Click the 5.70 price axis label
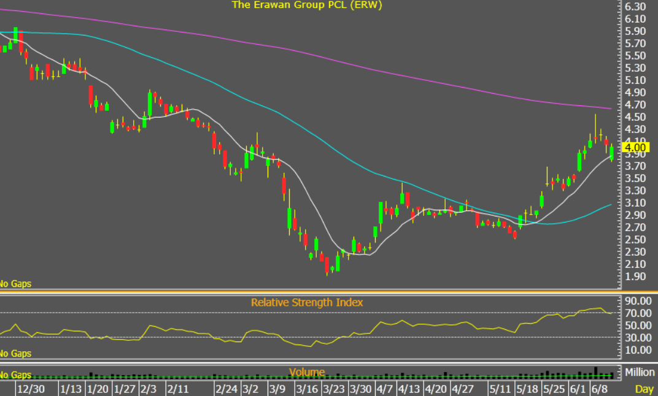 635,44
